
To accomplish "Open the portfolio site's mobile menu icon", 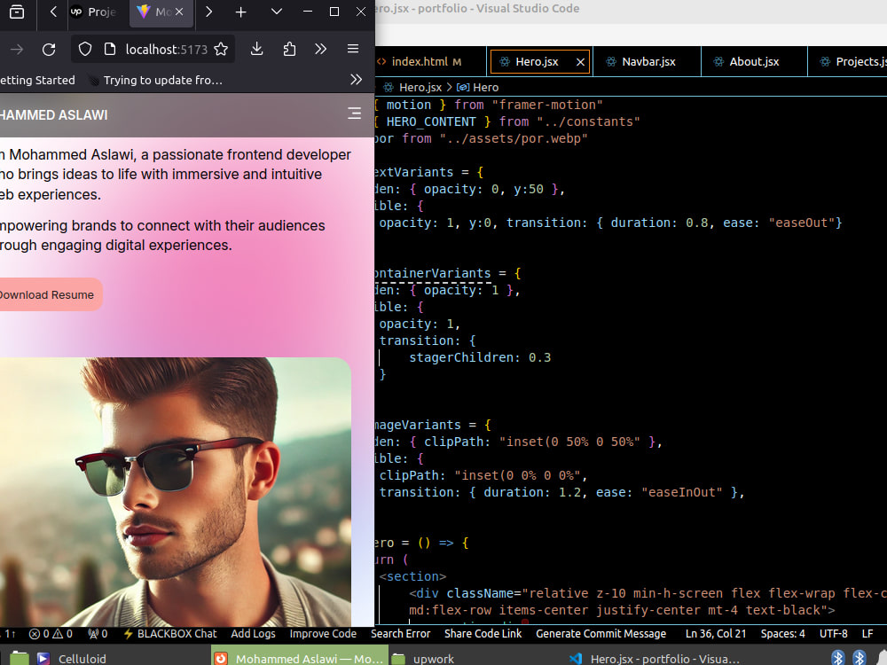I will [354, 113].
